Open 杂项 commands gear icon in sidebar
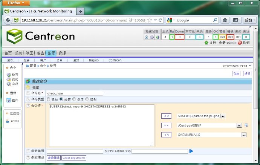260x165 pixels. pyautogui.click(x=8, y=84)
